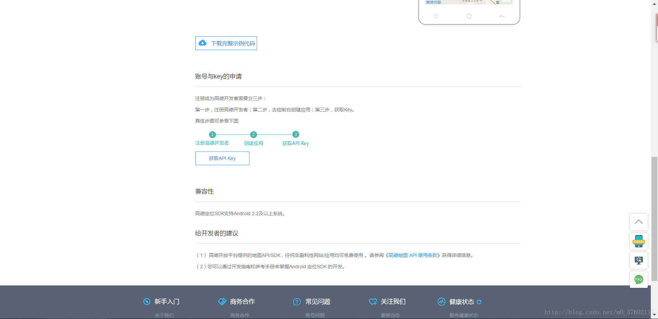658x319 pixels.
Task: Click the monitor icon above the FAQ button
Action: pyautogui.click(x=638, y=260)
